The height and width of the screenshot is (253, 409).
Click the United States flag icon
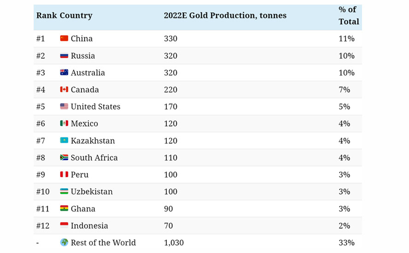[x=64, y=107]
